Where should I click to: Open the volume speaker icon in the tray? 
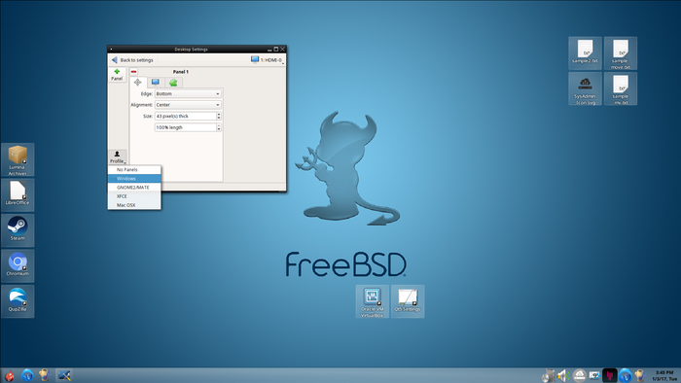click(x=563, y=375)
